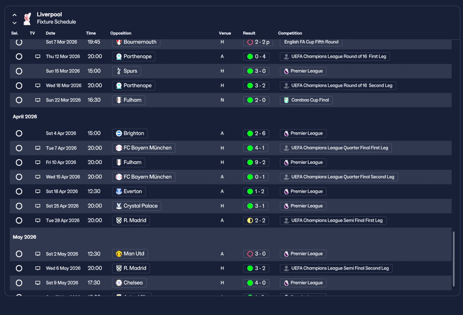This screenshot has height=315, width=463.
Task: Open Champions League Quarter Final First Leg
Action: [x=336, y=148]
